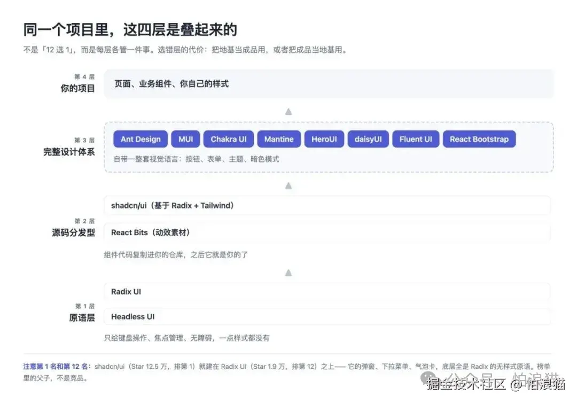
Task: Click the Fluent UI chip
Action: pos(416,139)
